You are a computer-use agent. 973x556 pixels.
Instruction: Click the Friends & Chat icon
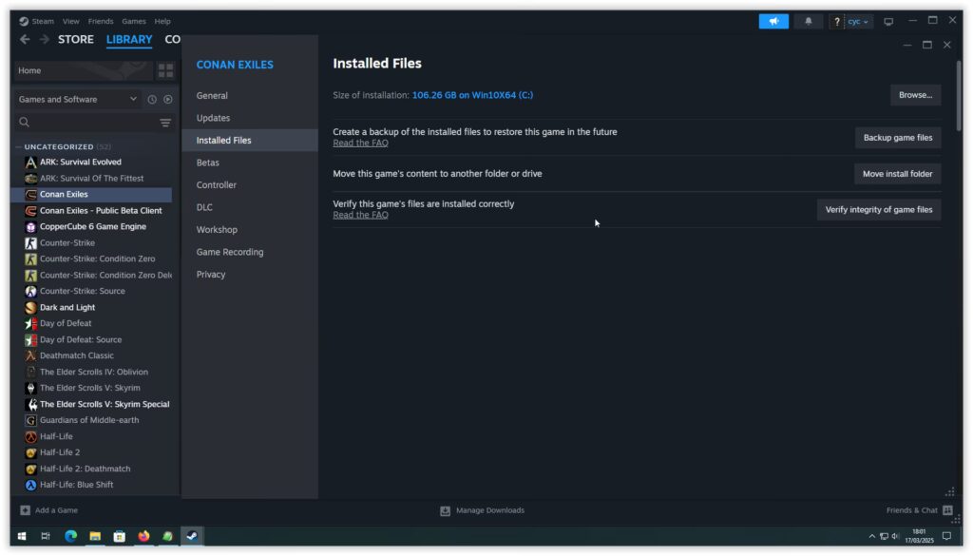[x=947, y=510]
